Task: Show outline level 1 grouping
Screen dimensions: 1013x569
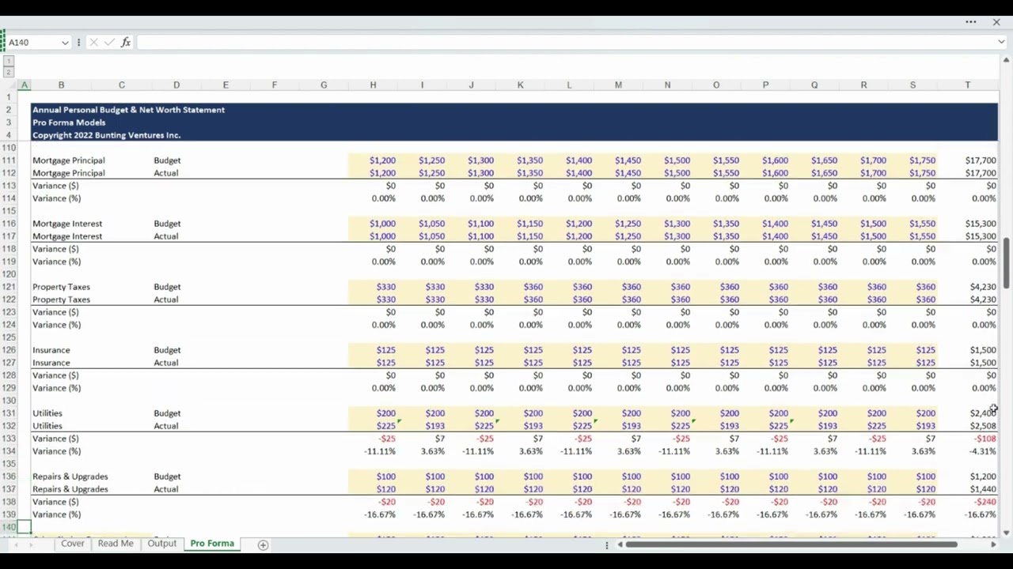Action: [x=9, y=61]
